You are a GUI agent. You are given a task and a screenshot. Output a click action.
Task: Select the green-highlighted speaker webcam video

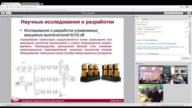click(x=151, y=93)
